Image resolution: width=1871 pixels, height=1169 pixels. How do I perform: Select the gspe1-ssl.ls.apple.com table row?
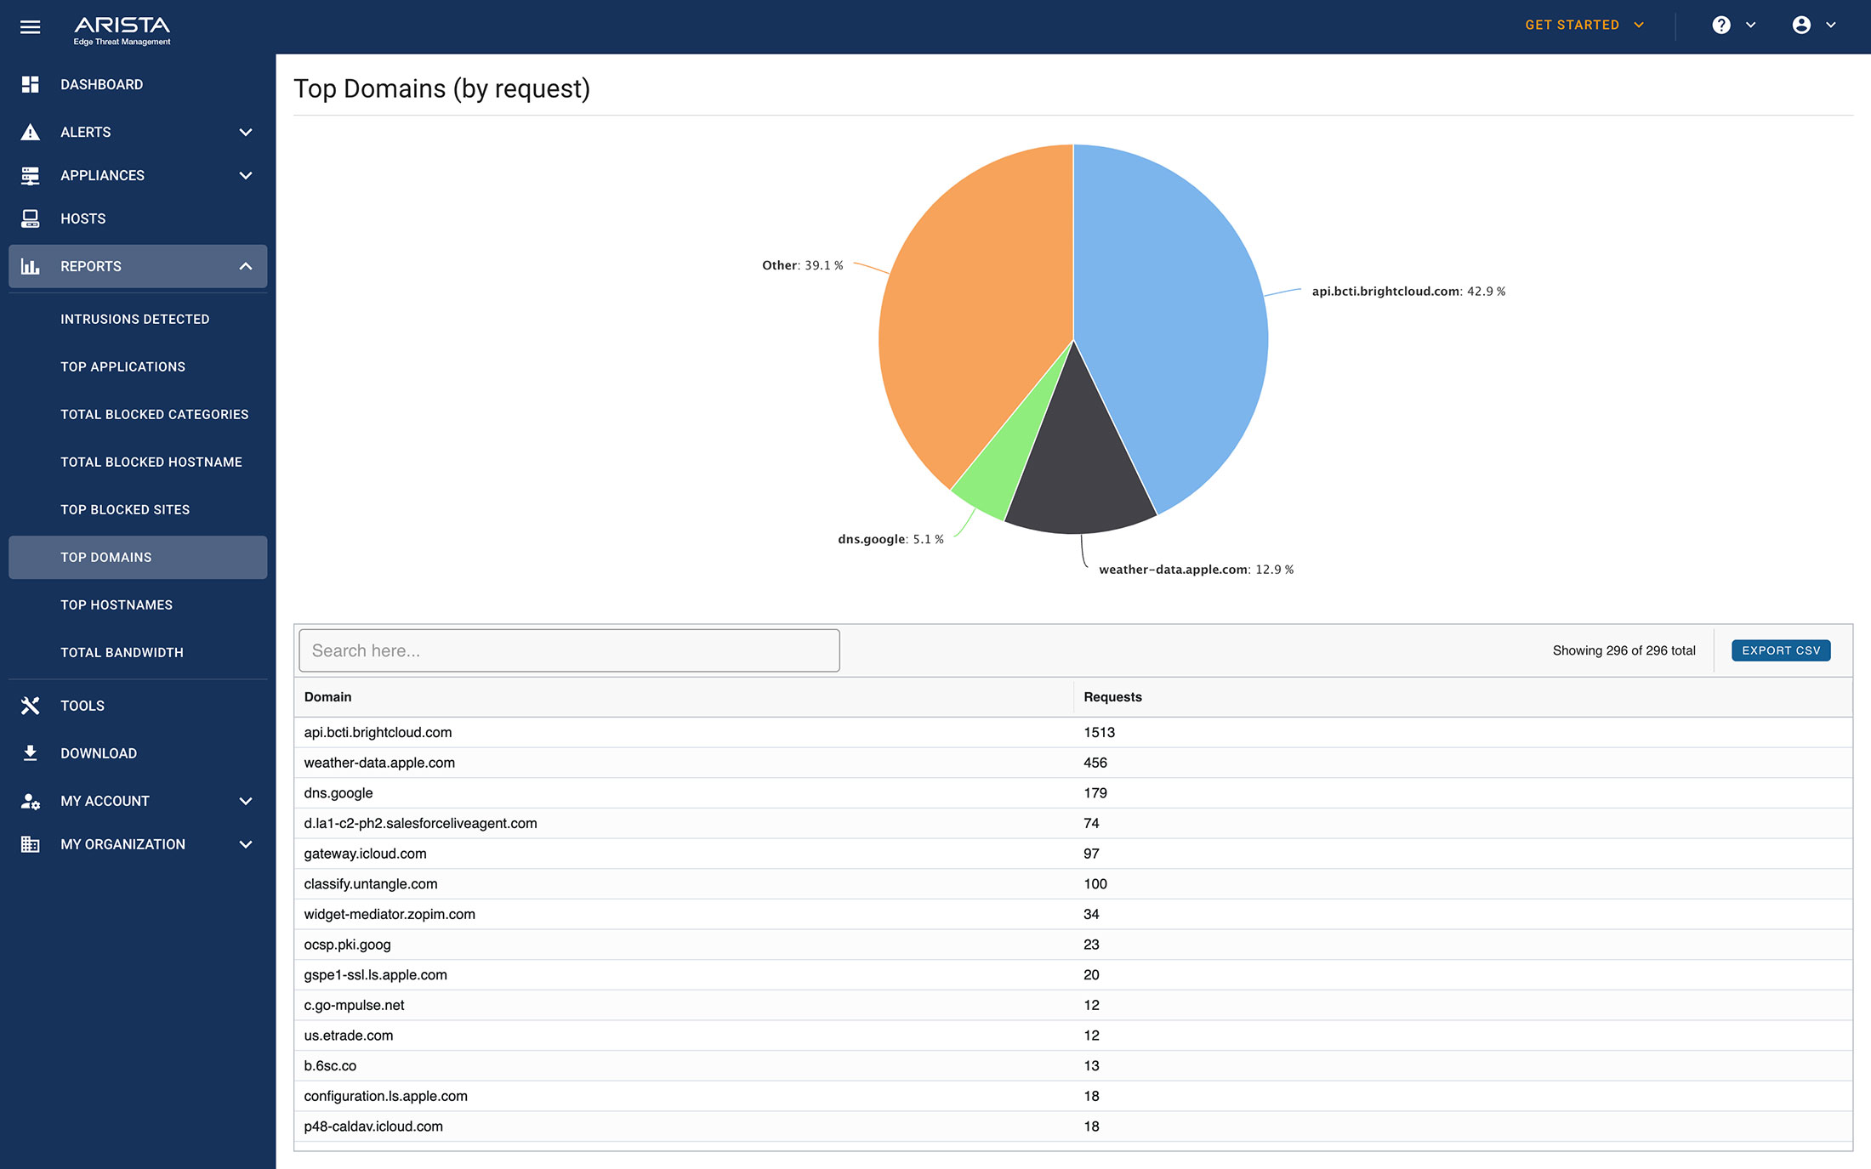(x=1073, y=975)
